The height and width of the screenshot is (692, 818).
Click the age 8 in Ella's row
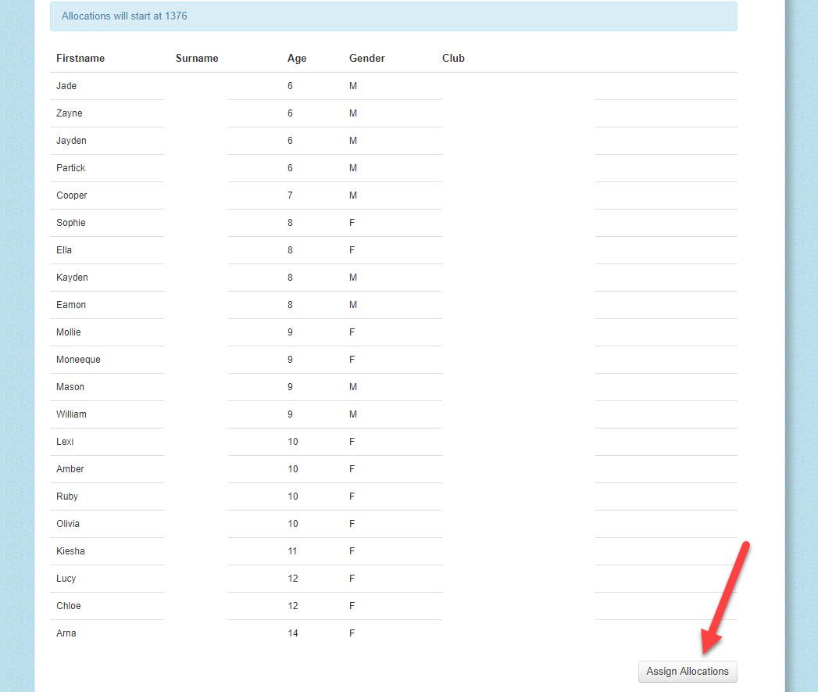(x=290, y=249)
